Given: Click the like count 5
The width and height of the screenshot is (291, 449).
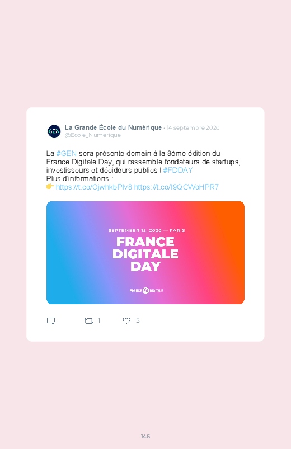Looking at the screenshot, I should point(138,320).
